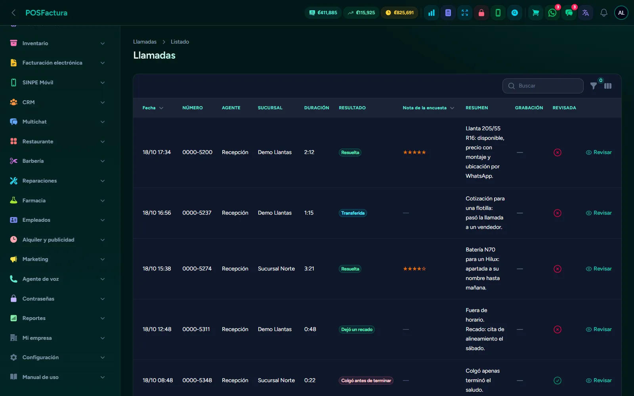Click the Buscar search field
The image size is (634, 396).
[543, 86]
